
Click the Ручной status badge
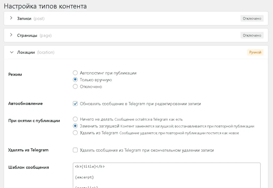pyautogui.click(x=255, y=52)
